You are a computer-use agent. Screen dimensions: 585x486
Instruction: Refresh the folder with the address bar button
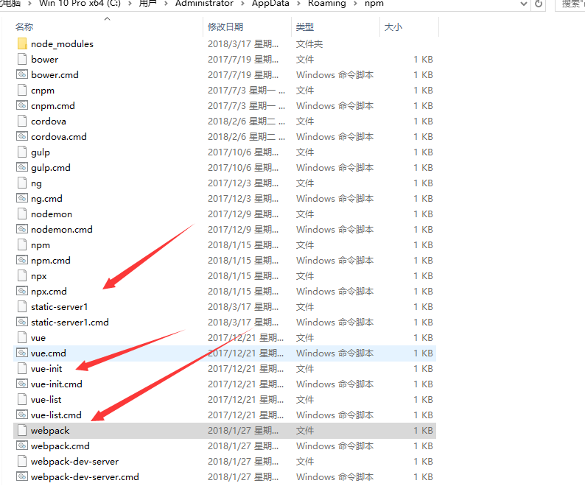coord(539,4)
